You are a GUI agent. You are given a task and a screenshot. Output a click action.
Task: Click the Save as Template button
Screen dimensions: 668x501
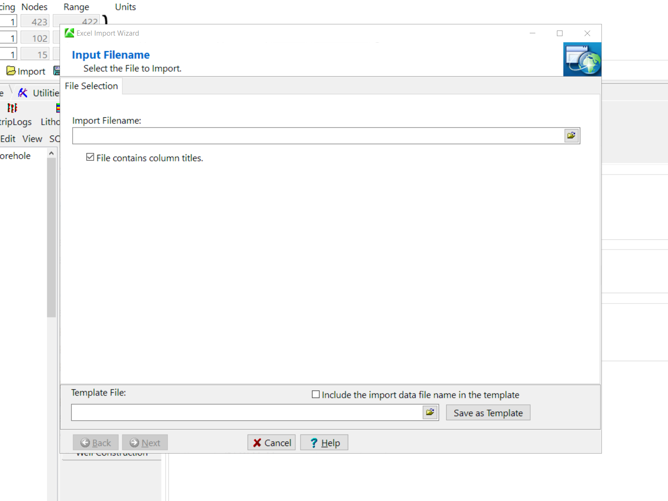coord(488,413)
